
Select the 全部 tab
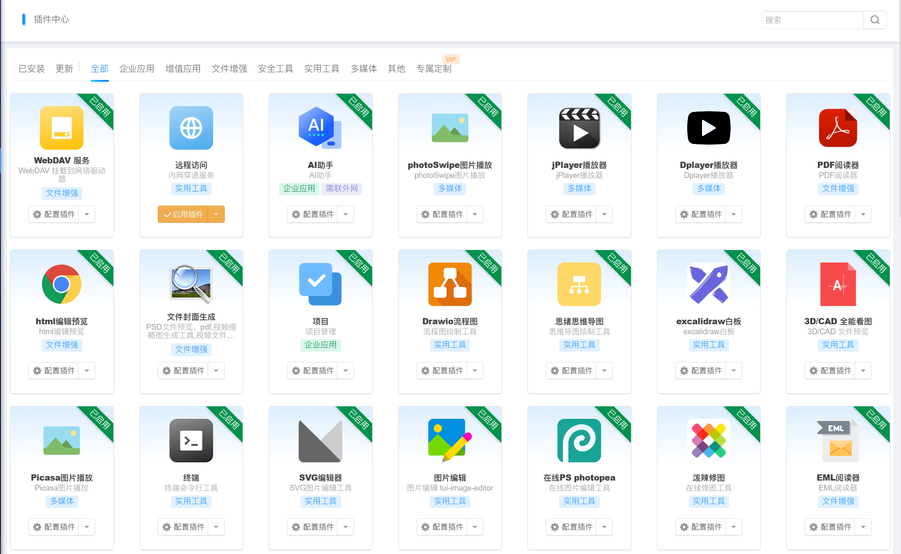100,68
